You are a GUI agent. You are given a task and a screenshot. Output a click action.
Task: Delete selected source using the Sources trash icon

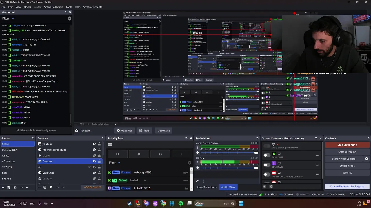tap(45, 187)
